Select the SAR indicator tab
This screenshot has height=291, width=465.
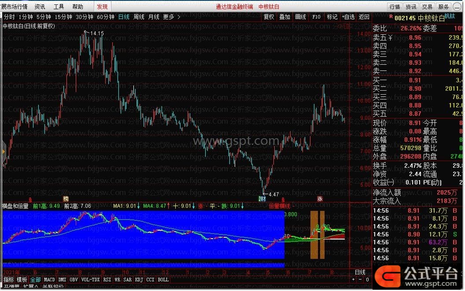pyautogui.click(x=128, y=280)
